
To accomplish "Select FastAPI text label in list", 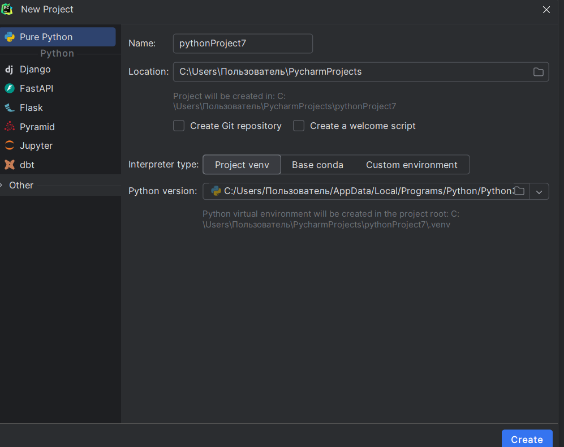I will pos(36,88).
